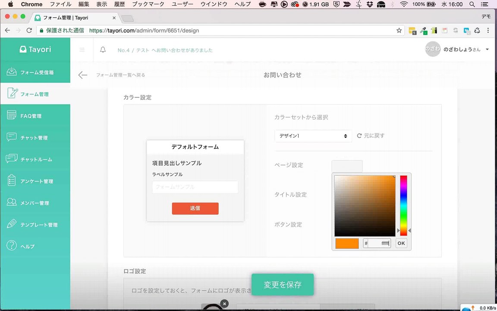Screen dimensions: 497x311
Task: Open メンバー管理 sidebar entry
Action: tap(35, 203)
